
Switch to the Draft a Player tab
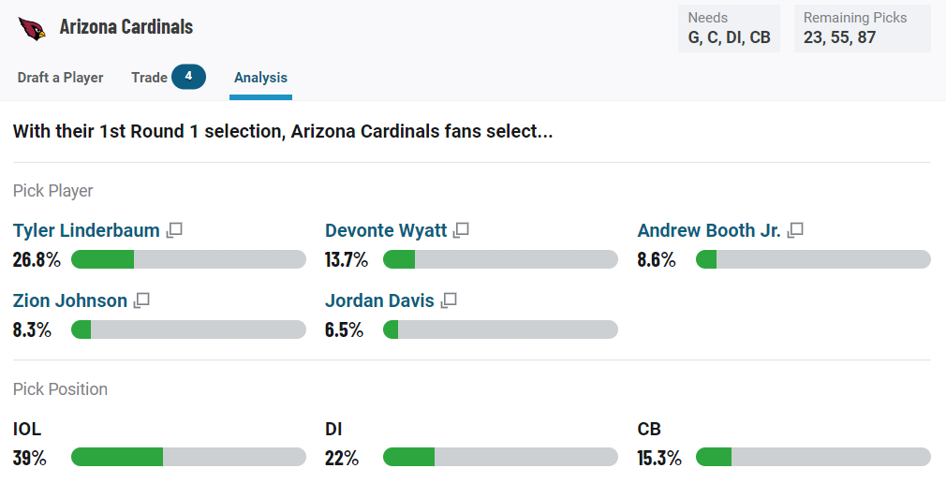60,78
